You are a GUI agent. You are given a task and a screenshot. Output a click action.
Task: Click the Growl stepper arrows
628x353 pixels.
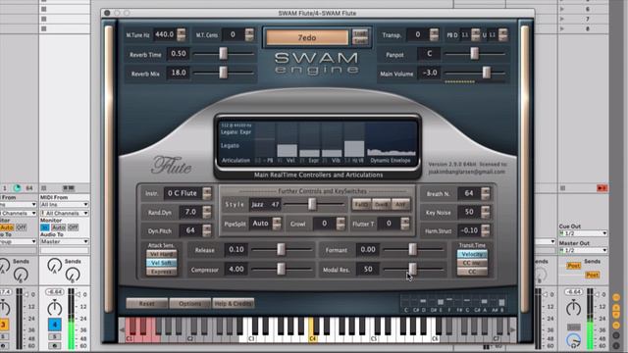(x=340, y=224)
